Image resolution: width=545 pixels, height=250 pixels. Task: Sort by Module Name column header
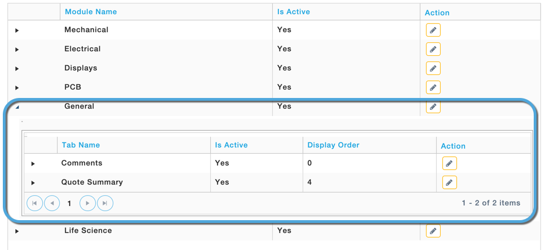[x=91, y=12]
